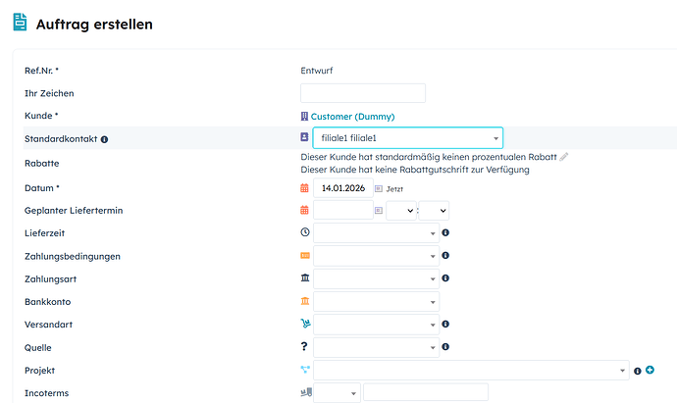Expand the Zahlungsbedingungen dropdown
Image resolution: width=677 pixels, height=403 pixels.
tap(375, 256)
